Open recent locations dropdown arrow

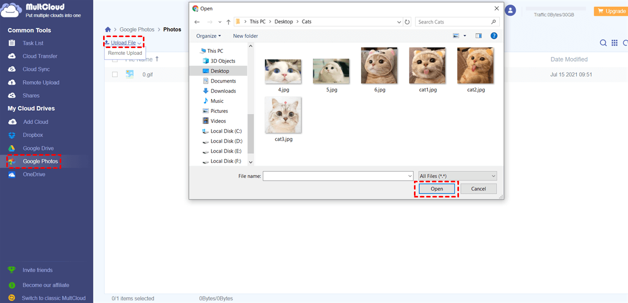220,22
